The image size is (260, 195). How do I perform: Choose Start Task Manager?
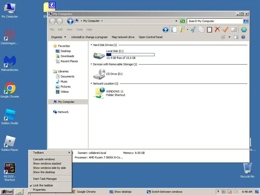tap(50, 179)
